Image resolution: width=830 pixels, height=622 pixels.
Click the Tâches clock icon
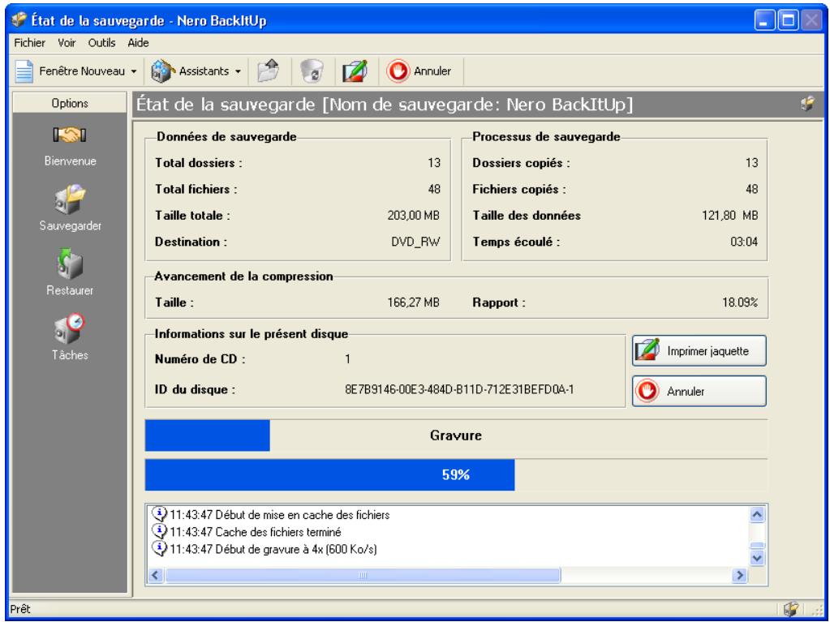pyautogui.click(x=69, y=328)
